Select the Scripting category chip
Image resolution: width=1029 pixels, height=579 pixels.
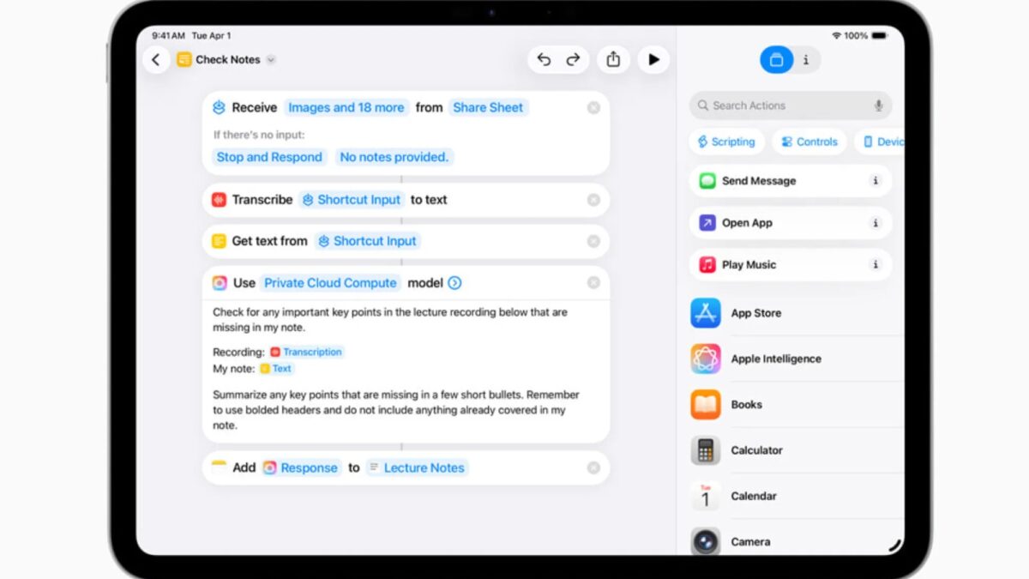(725, 142)
